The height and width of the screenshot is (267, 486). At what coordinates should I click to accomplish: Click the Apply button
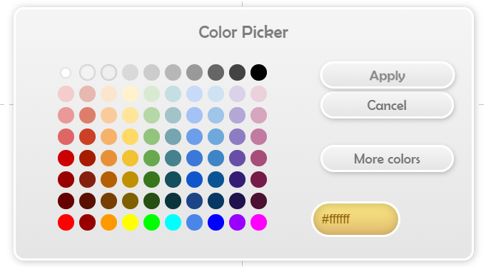(387, 76)
